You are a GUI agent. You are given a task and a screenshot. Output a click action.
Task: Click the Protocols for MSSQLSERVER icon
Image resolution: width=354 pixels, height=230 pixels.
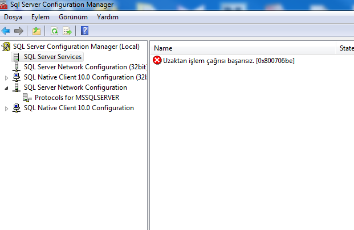tap(27, 98)
